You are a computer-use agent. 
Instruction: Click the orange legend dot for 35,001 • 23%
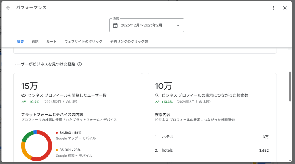pos(57,150)
